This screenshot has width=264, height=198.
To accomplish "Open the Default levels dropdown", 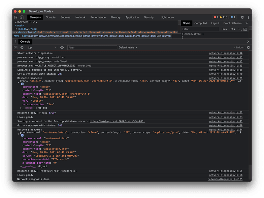I will coord(128,48).
